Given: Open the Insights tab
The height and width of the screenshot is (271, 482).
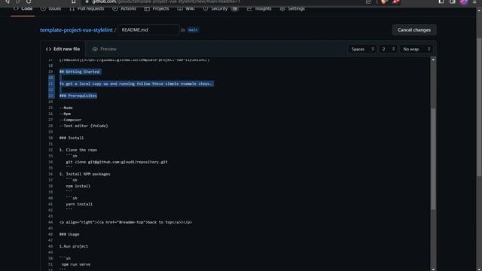Looking at the screenshot, I should [x=259, y=8].
